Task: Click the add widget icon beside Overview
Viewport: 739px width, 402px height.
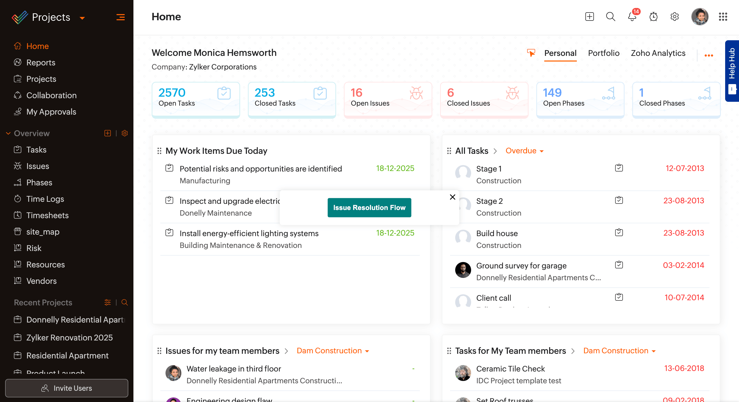Action: point(108,133)
